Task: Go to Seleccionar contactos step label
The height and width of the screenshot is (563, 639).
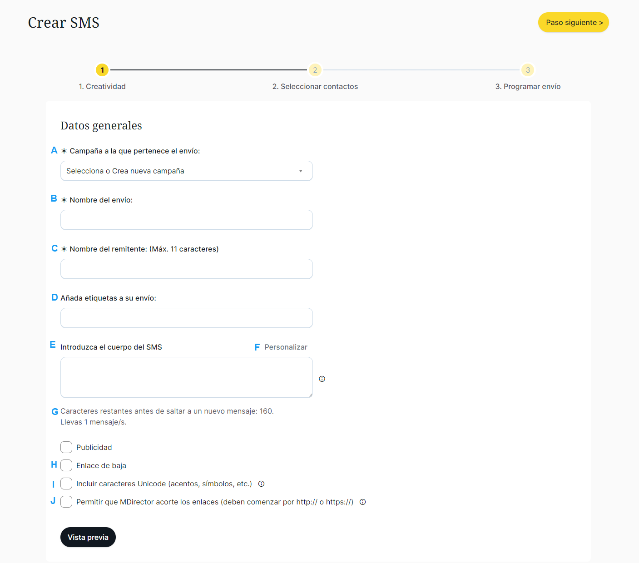Action: (315, 86)
